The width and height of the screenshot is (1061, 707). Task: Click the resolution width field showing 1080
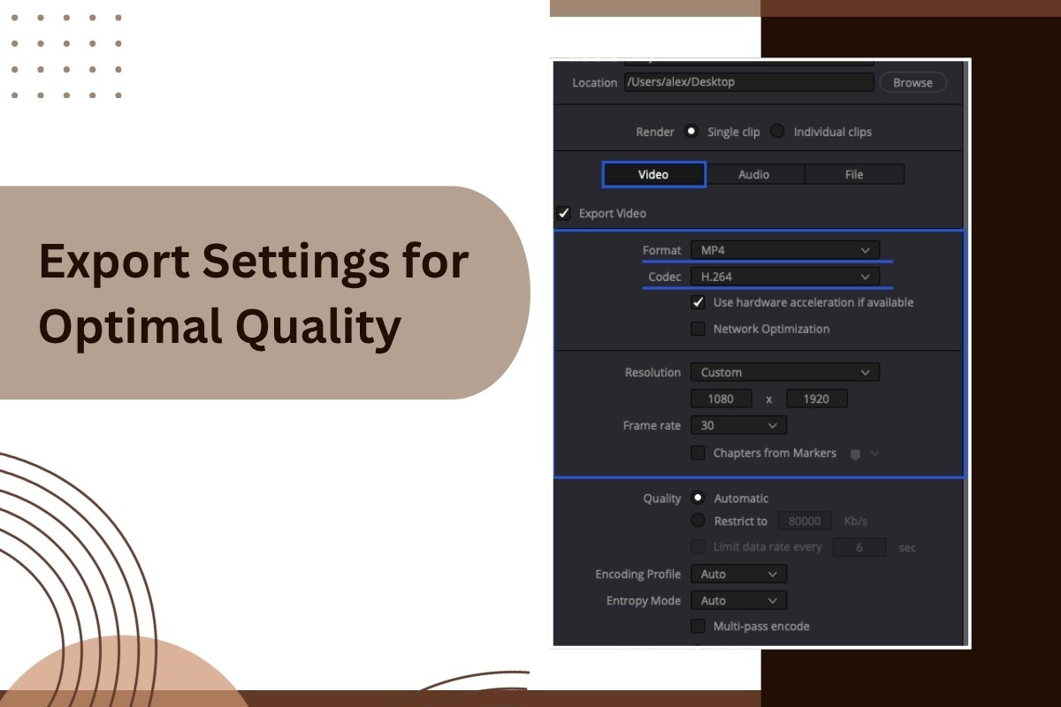click(721, 399)
